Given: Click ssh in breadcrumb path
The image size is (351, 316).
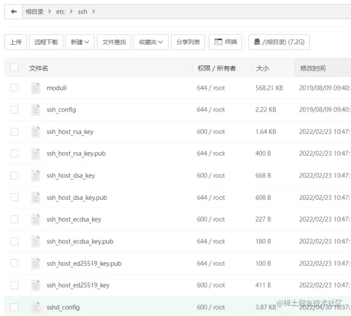Looking at the screenshot, I should pyautogui.click(x=82, y=12).
